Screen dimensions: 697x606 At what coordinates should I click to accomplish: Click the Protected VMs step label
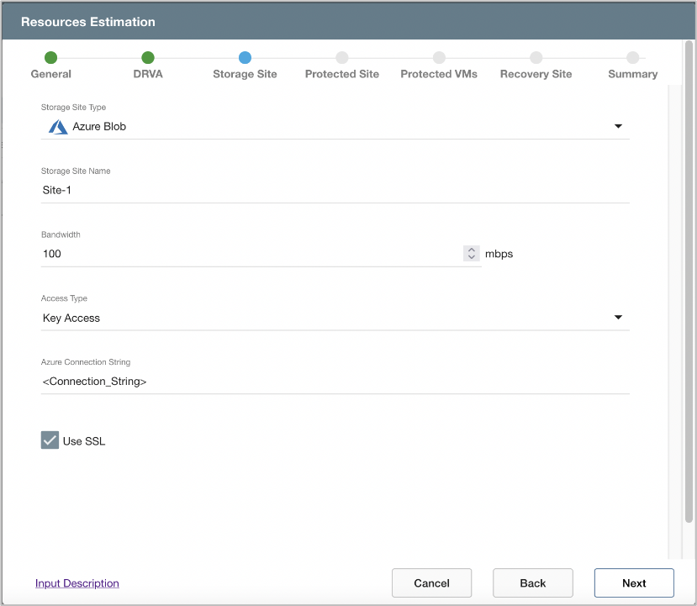click(439, 74)
